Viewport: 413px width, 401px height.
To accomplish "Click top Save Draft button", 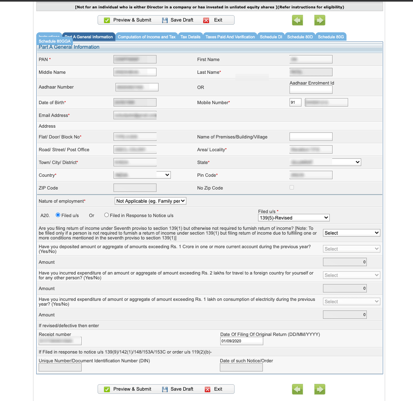I will tap(178, 20).
